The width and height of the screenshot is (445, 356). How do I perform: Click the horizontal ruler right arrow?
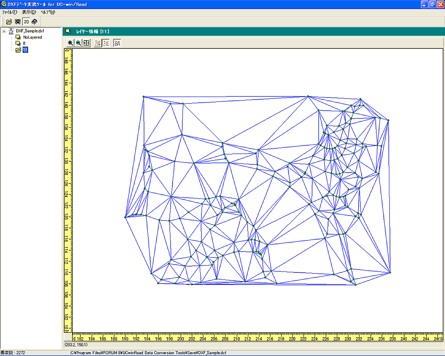(441, 338)
